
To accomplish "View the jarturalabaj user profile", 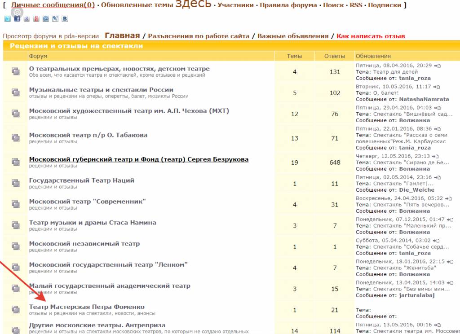I will click(x=417, y=295).
